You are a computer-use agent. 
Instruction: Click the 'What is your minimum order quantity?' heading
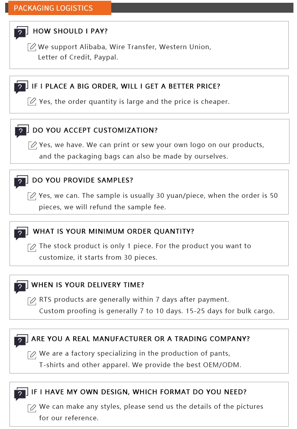(x=113, y=232)
